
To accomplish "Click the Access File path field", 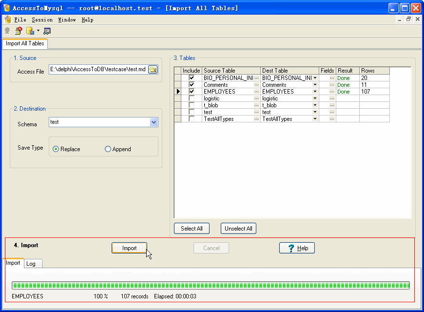I will tap(98, 70).
